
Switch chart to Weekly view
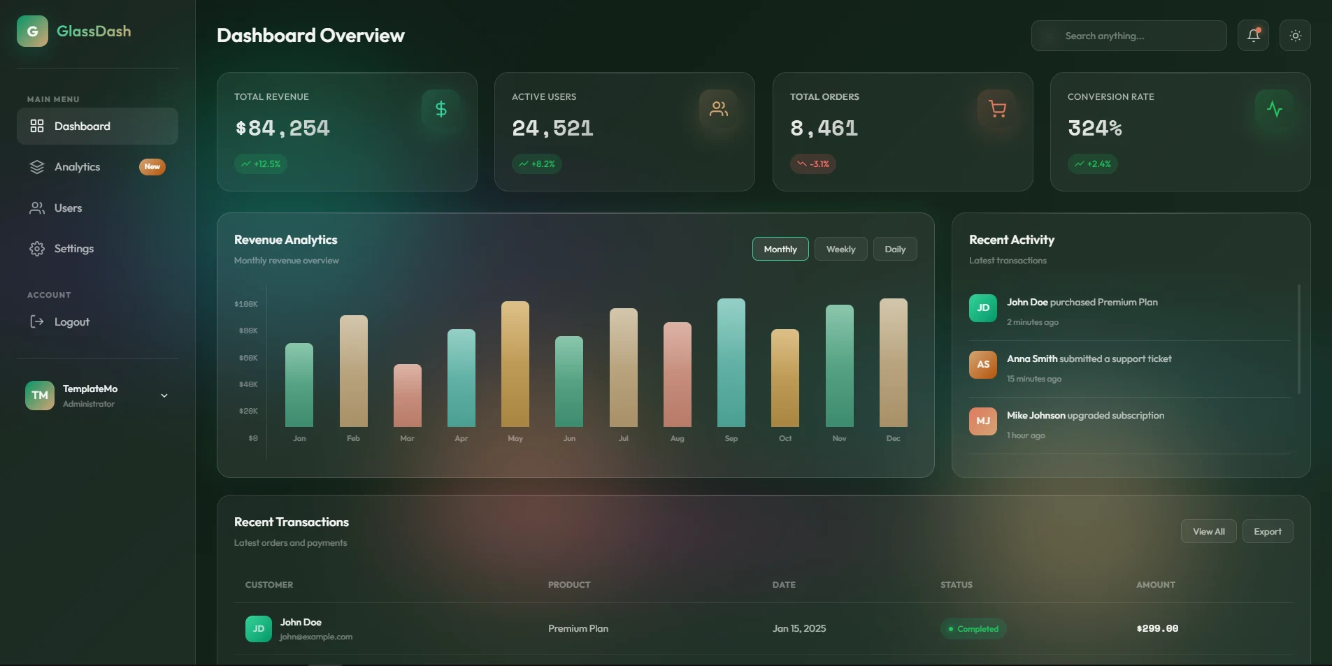[840, 249]
